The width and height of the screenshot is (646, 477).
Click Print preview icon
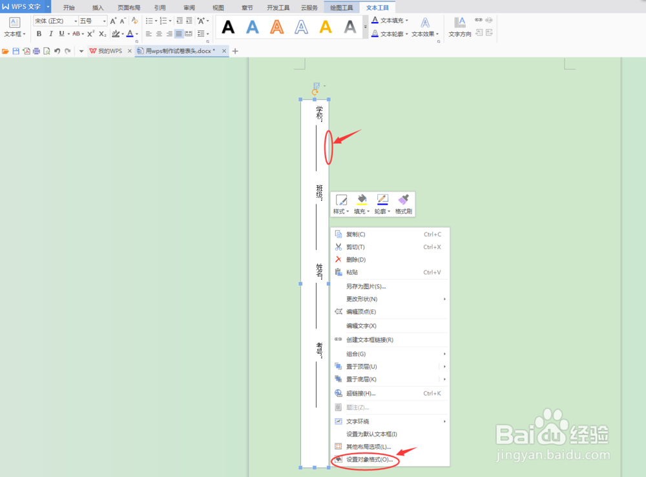[x=47, y=51]
